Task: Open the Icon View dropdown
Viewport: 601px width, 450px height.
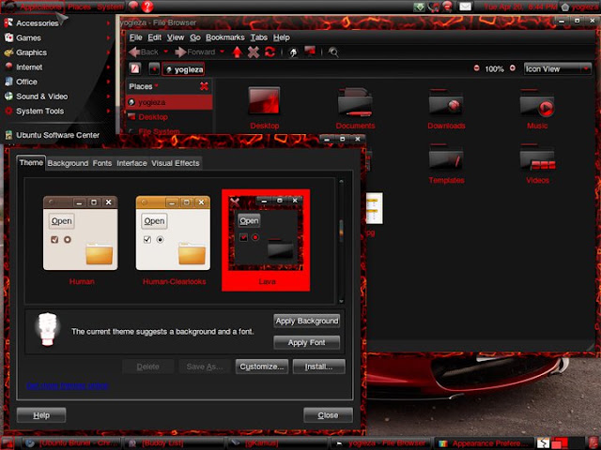Action: click(558, 69)
